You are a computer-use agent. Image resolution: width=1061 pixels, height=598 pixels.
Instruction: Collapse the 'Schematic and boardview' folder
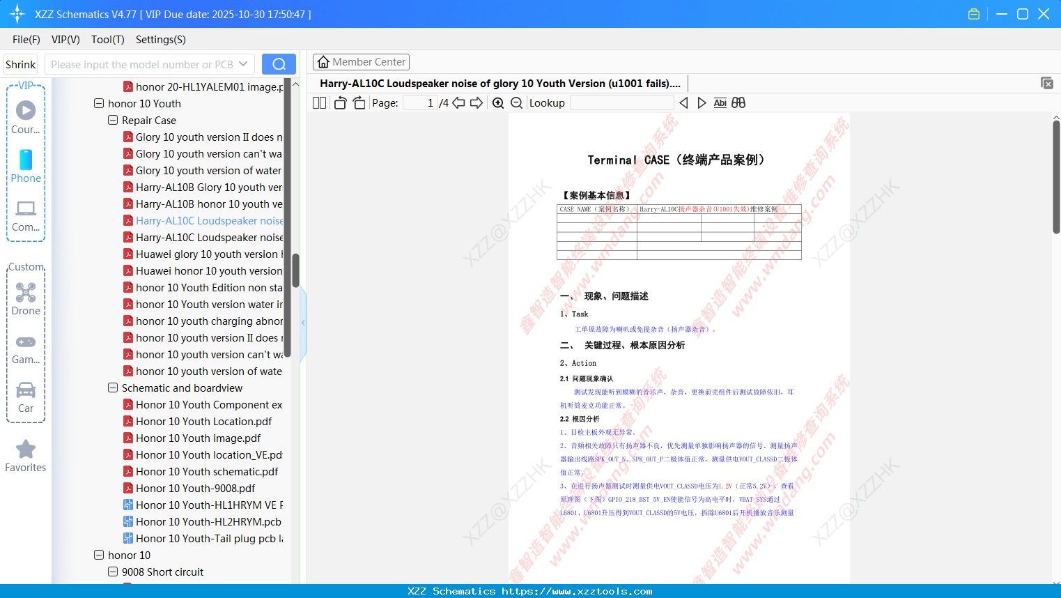(113, 388)
